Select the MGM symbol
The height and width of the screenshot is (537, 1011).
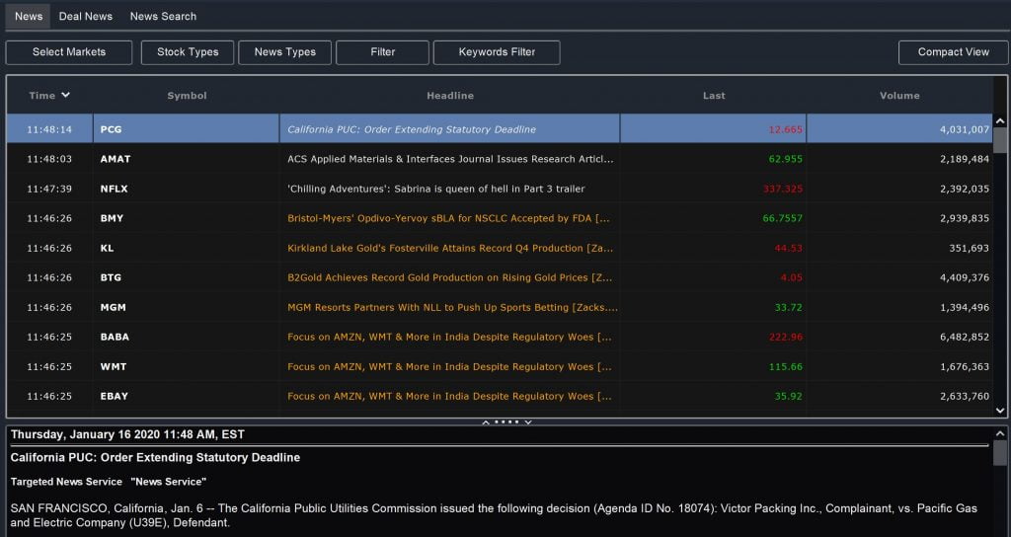113,308
